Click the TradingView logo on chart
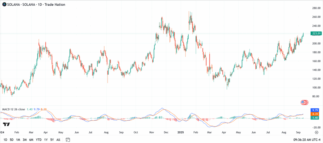The width and height of the screenshot is (323, 143). tap(6, 124)
